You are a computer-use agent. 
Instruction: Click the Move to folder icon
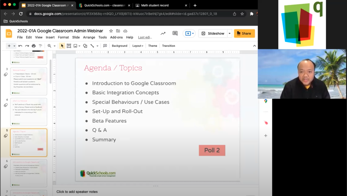(x=118, y=31)
